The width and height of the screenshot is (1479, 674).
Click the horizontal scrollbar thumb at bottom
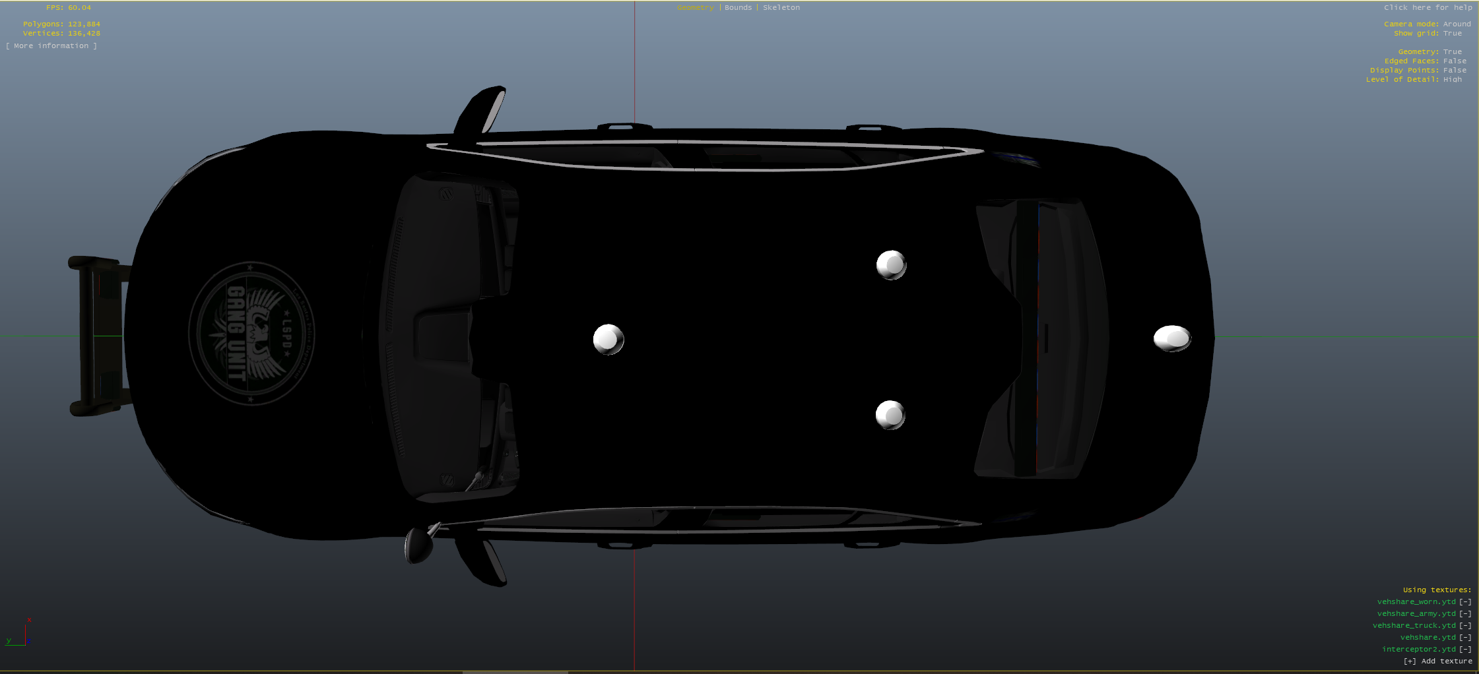[515, 672]
